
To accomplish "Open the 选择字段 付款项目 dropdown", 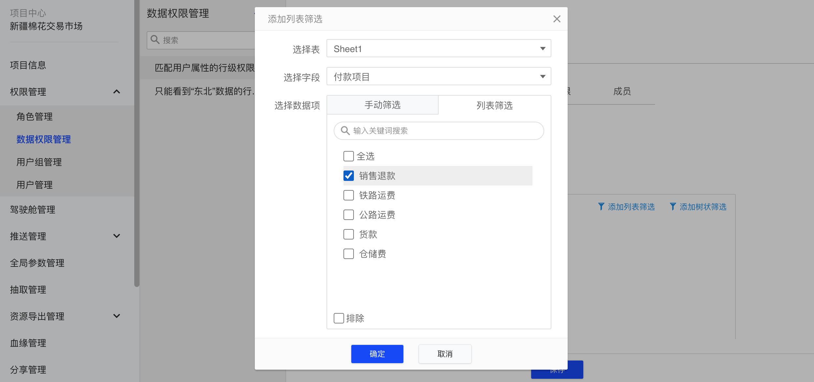I will pos(439,76).
